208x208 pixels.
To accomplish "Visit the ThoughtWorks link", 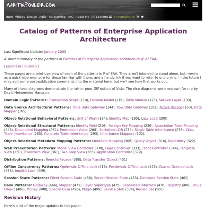I will pyautogui.click(x=124, y=17).
